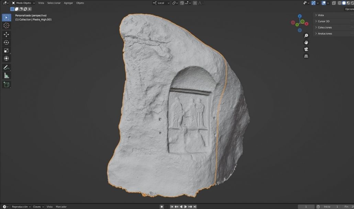The width and height of the screenshot is (354, 209).
Task: Choose extend selection mode icon
Action: pyautogui.click(x=17, y=9)
